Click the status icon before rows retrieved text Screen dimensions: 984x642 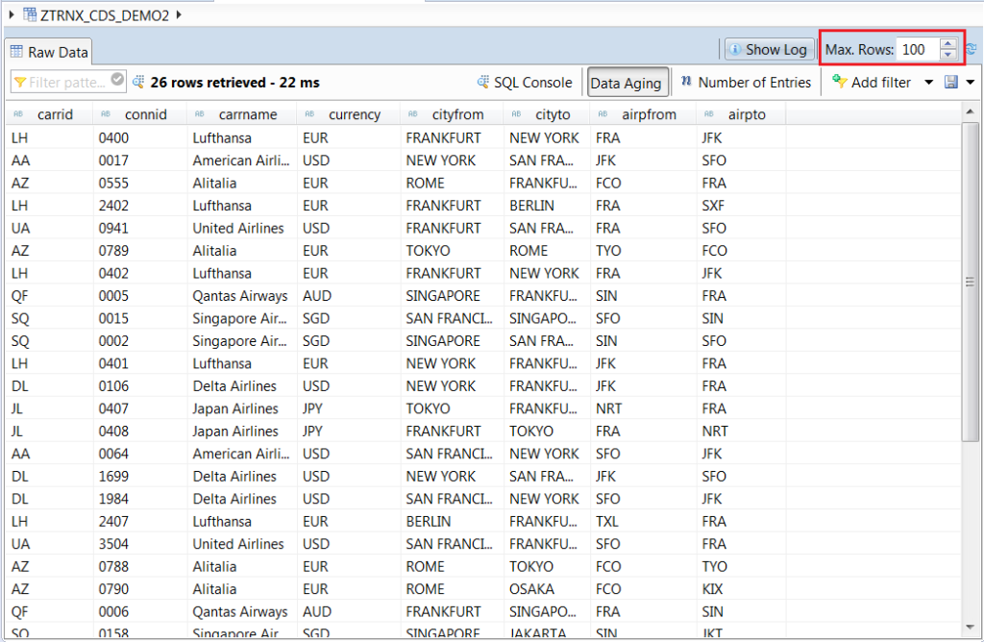138,82
